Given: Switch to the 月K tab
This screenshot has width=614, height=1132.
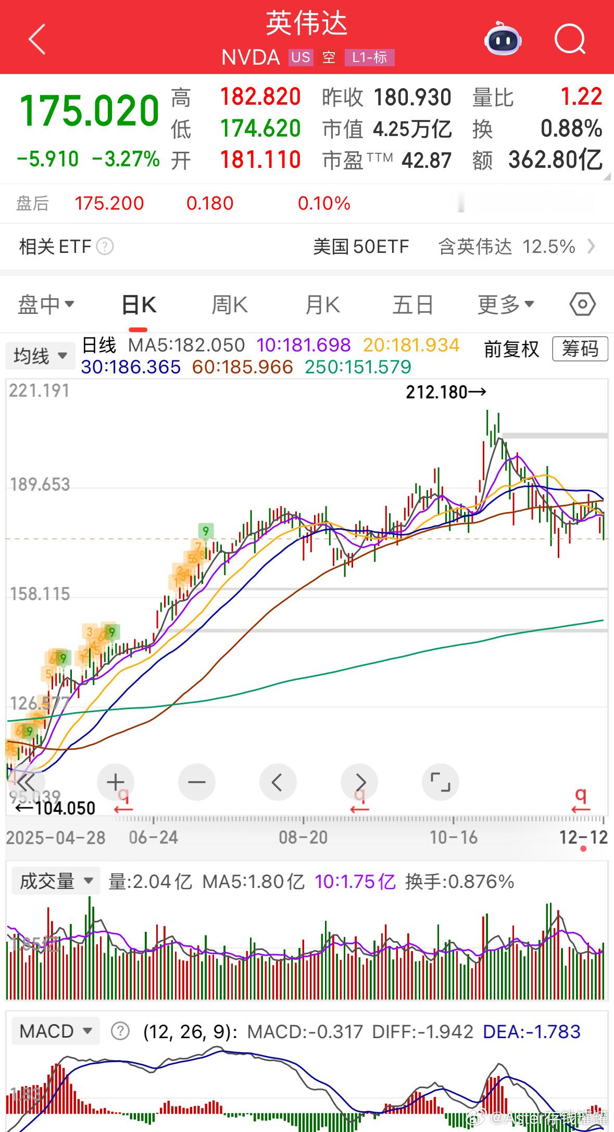Looking at the screenshot, I should [x=322, y=305].
